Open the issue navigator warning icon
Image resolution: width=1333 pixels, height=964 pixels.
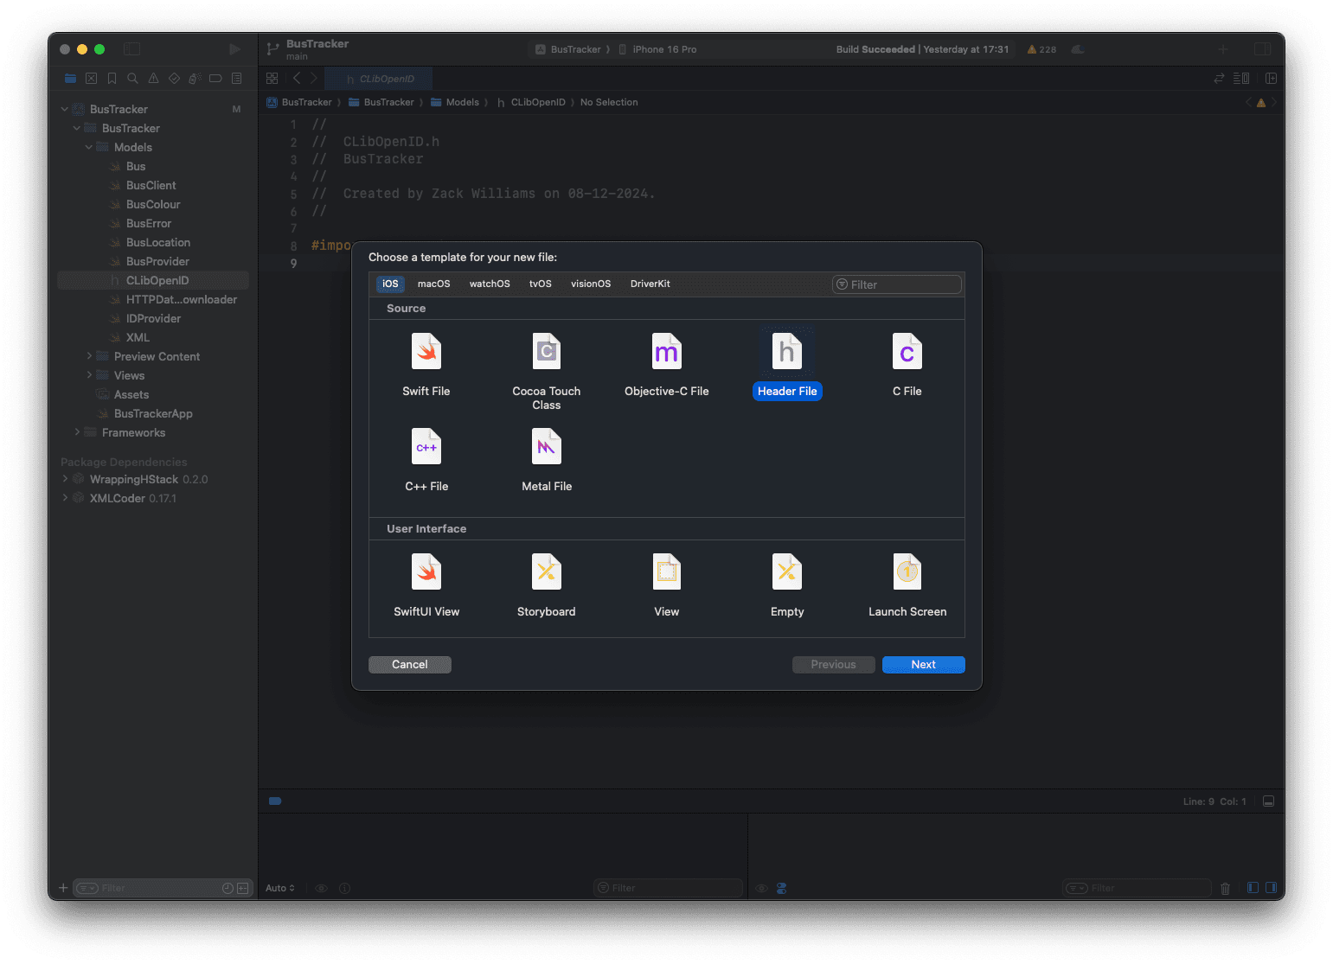tap(153, 79)
